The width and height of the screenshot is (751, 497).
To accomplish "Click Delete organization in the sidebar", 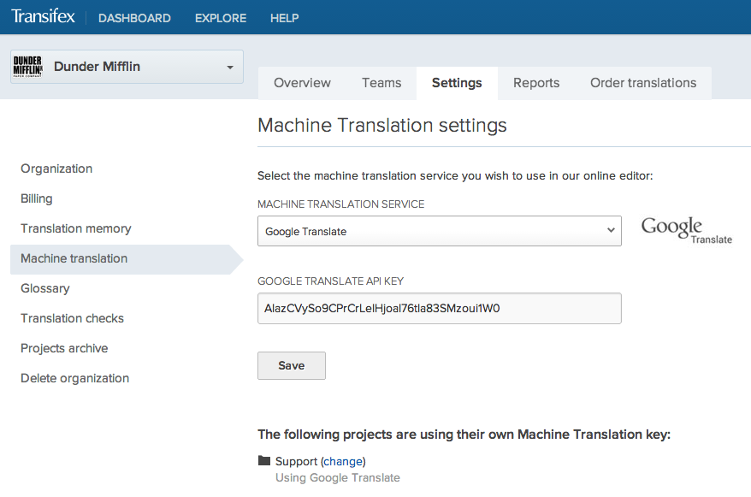I will (74, 378).
